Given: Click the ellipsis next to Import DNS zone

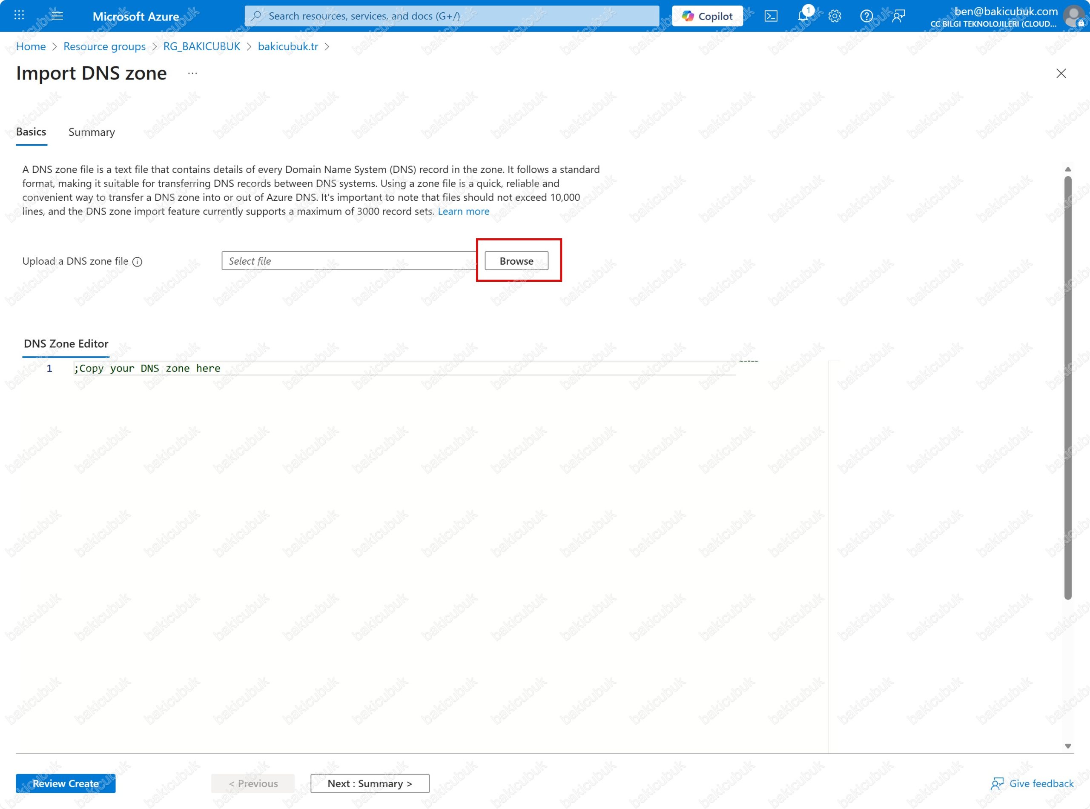Looking at the screenshot, I should pos(192,74).
